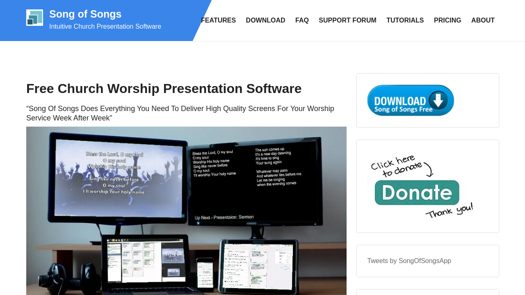This screenshot has width=525, height=295.
Task: Select Tutorials in the top navigation
Action: coord(405,20)
